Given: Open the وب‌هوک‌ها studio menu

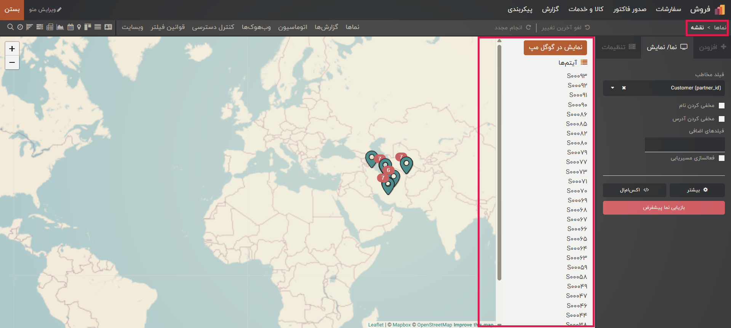Looking at the screenshot, I should [x=256, y=27].
